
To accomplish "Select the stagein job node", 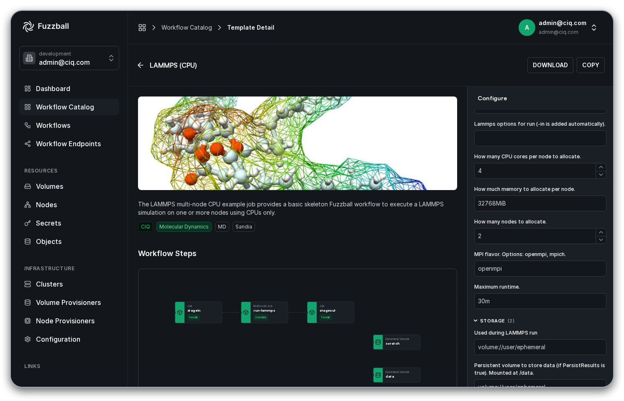I will click(x=198, y=312).
